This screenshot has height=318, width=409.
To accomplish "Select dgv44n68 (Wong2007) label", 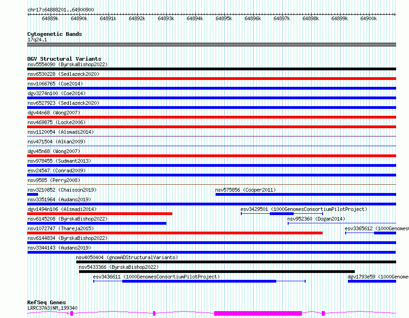I will click(54, 113).
